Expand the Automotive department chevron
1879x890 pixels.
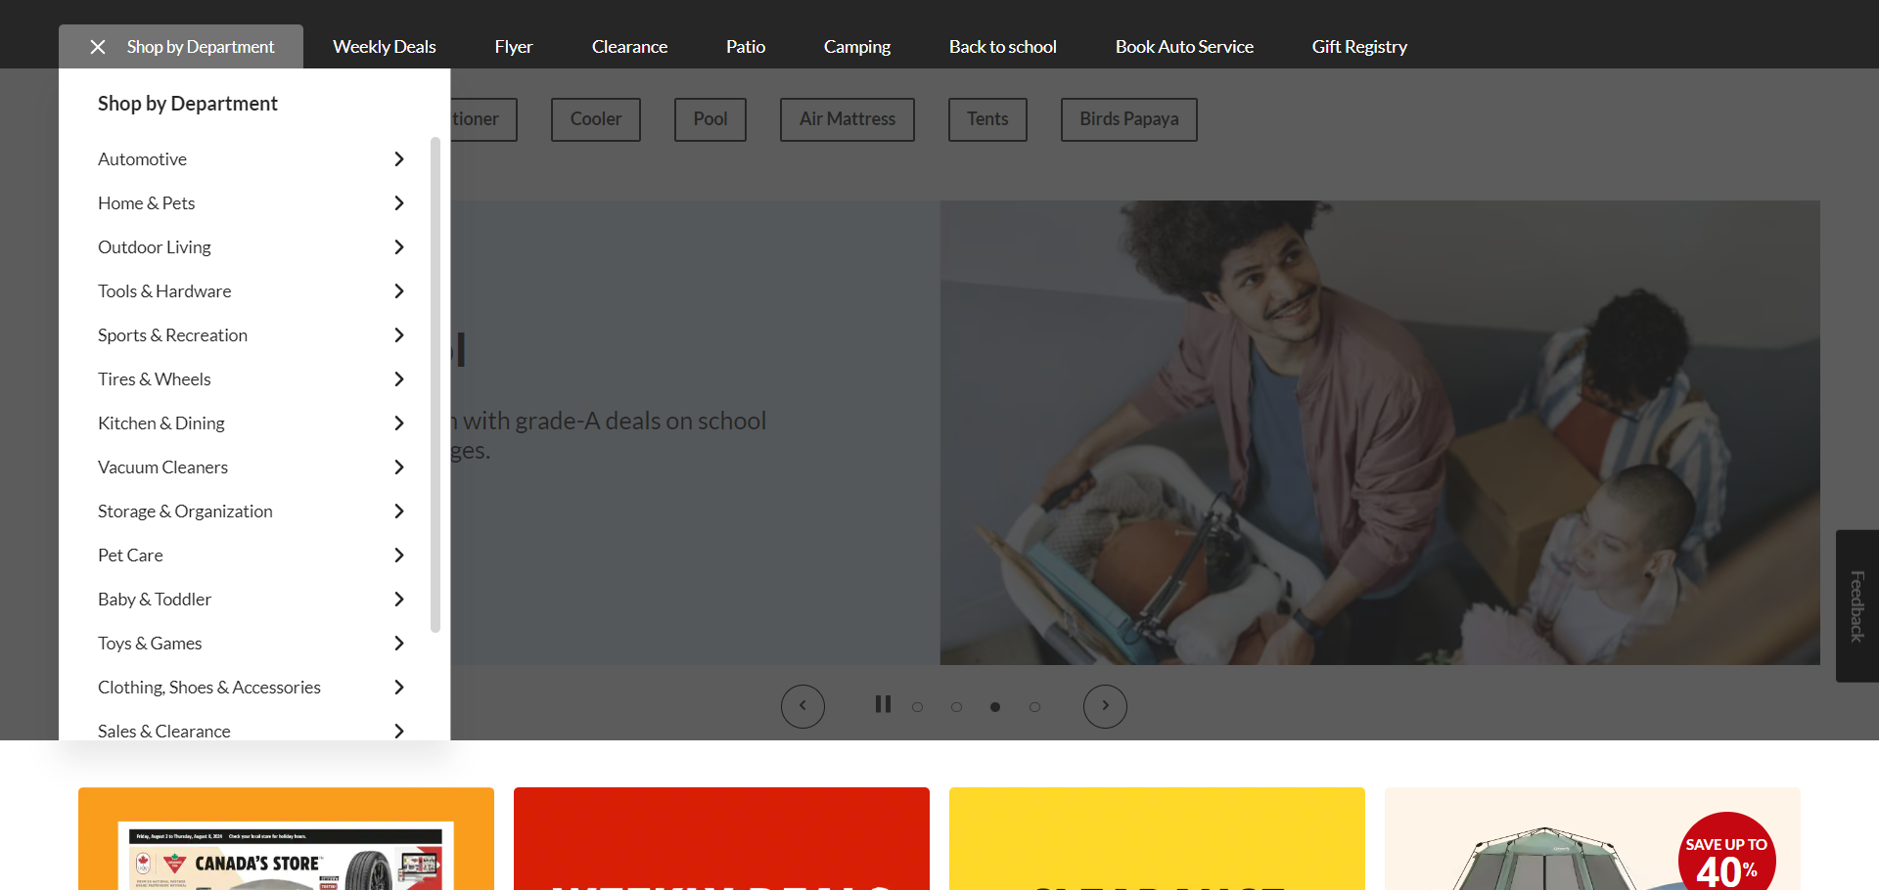398,159
